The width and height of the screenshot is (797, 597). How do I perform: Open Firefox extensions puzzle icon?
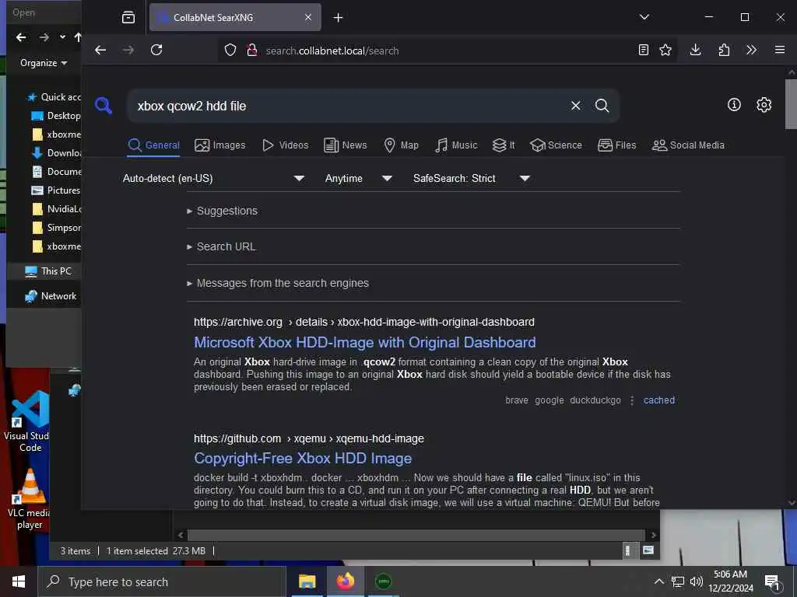pos(724,50)
